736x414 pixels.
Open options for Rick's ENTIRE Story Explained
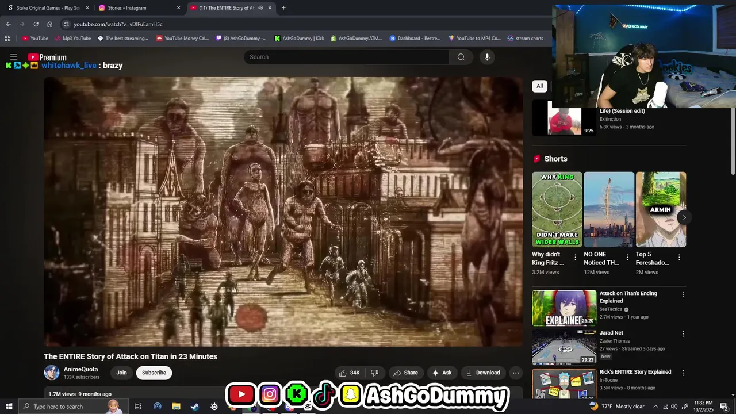tap(683, 373)
